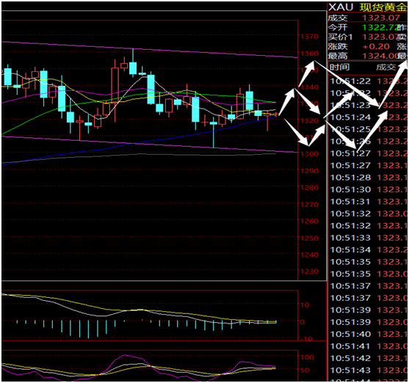Click the 成交 column header in tick list
The width and height of the screenshot is (409, 383).
click(386, 68)
